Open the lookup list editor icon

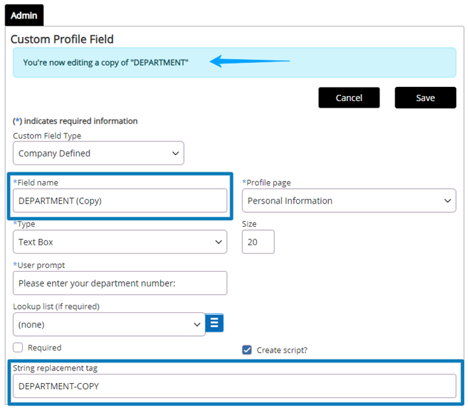[x=214, y=323]
